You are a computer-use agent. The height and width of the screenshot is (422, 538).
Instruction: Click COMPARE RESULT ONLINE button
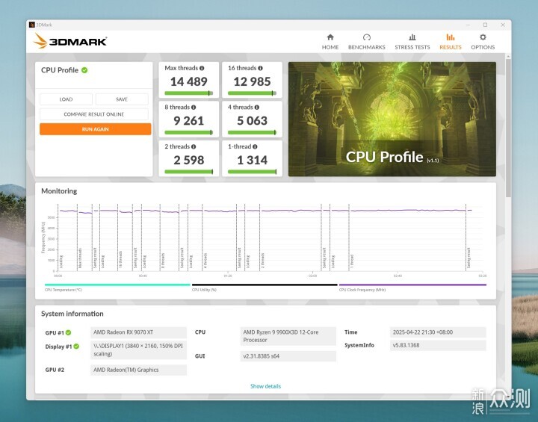pos(94,114)
